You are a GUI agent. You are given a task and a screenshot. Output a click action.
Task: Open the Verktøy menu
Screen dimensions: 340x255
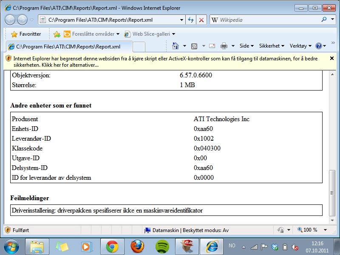pyautogui.click(x=300, y=46)
